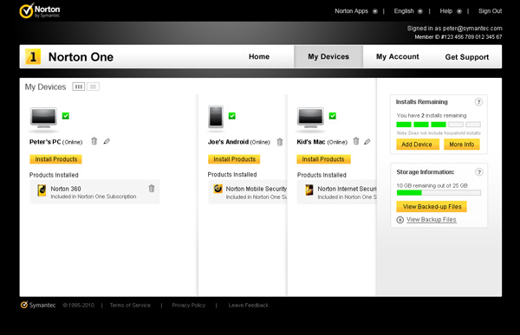The width and height of the screenshot is (520, 335).
Task: Click the storage usage progress bar
Action: 439,192
